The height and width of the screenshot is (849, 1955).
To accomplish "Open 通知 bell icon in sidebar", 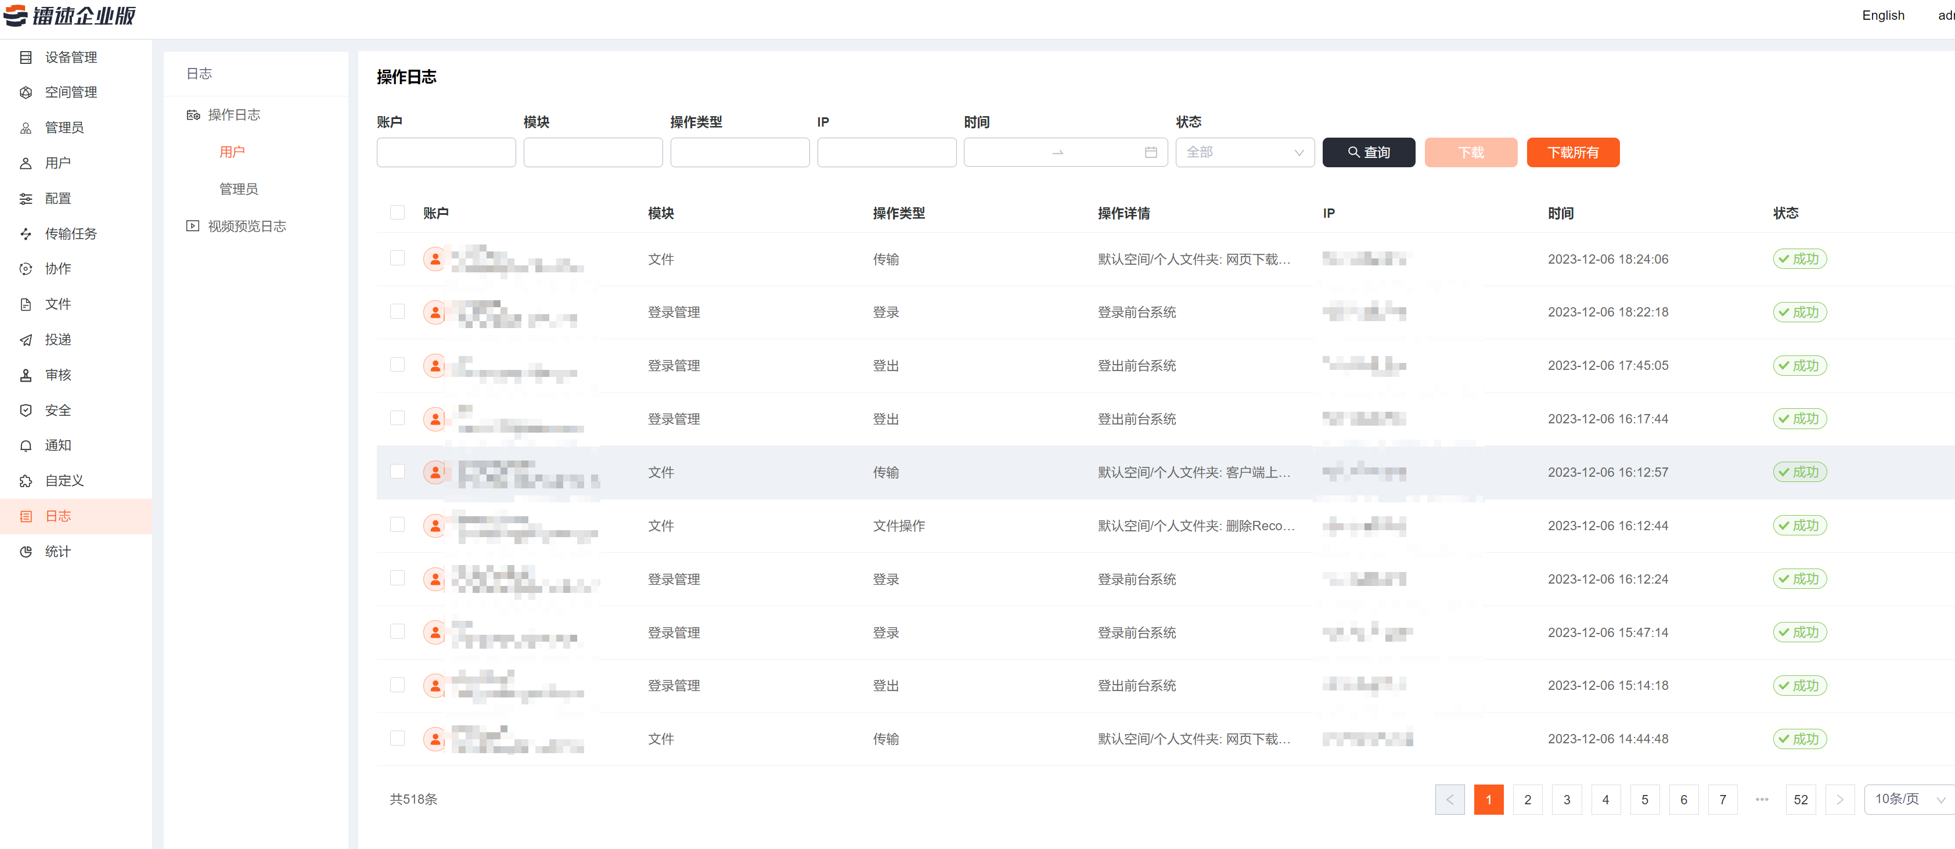I will 26,445.
